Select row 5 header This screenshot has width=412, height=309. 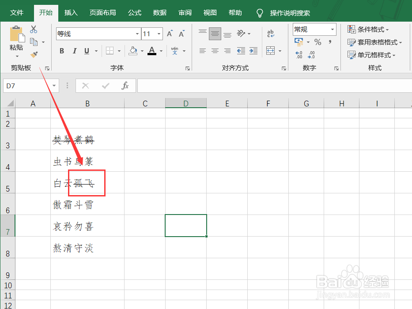[x=8, y=183]
